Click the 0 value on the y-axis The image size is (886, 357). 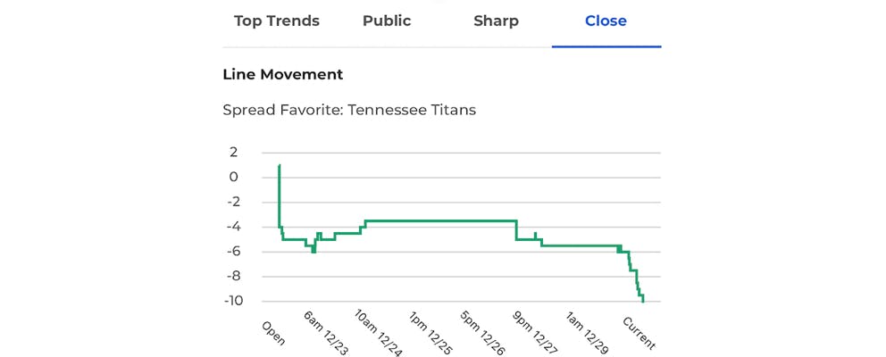pyautogui.click(x=234, y=178)
